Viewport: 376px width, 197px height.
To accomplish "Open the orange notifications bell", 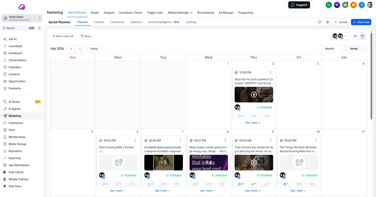I will [353, 5].
